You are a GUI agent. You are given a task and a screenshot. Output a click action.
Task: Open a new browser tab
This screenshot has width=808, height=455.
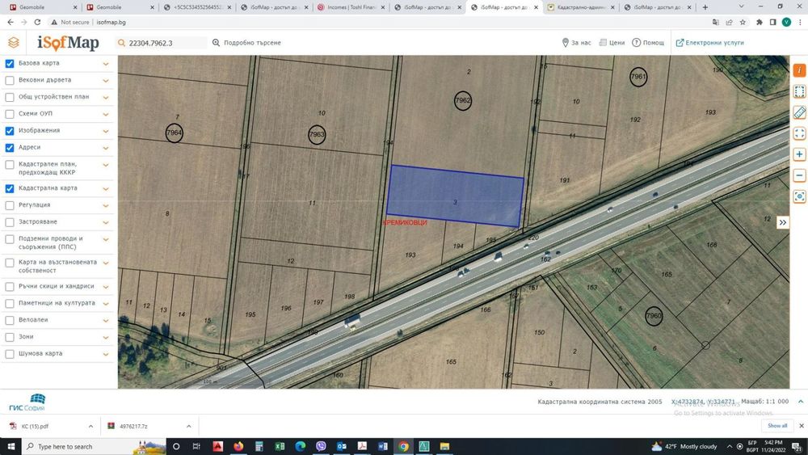[x=705, y=7]
